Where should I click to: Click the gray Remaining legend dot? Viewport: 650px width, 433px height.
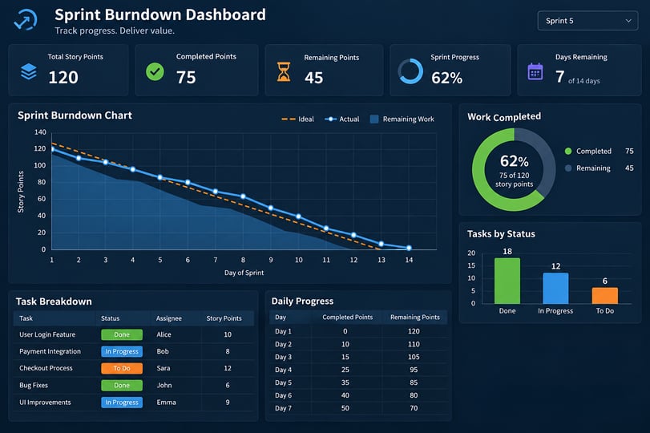click(568, 168)
